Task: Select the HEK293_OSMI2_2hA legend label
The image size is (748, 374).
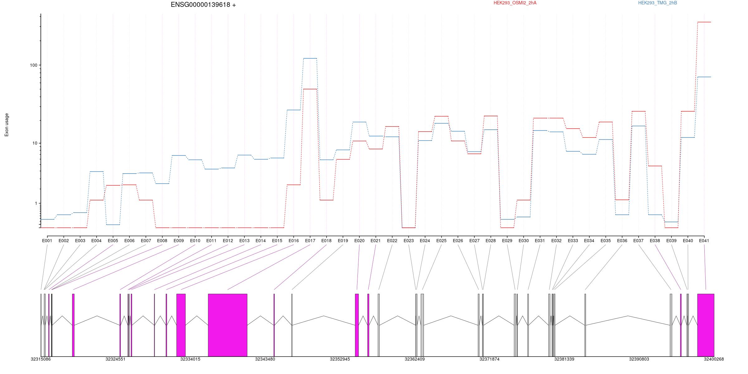Action: (x=515, y=3)
